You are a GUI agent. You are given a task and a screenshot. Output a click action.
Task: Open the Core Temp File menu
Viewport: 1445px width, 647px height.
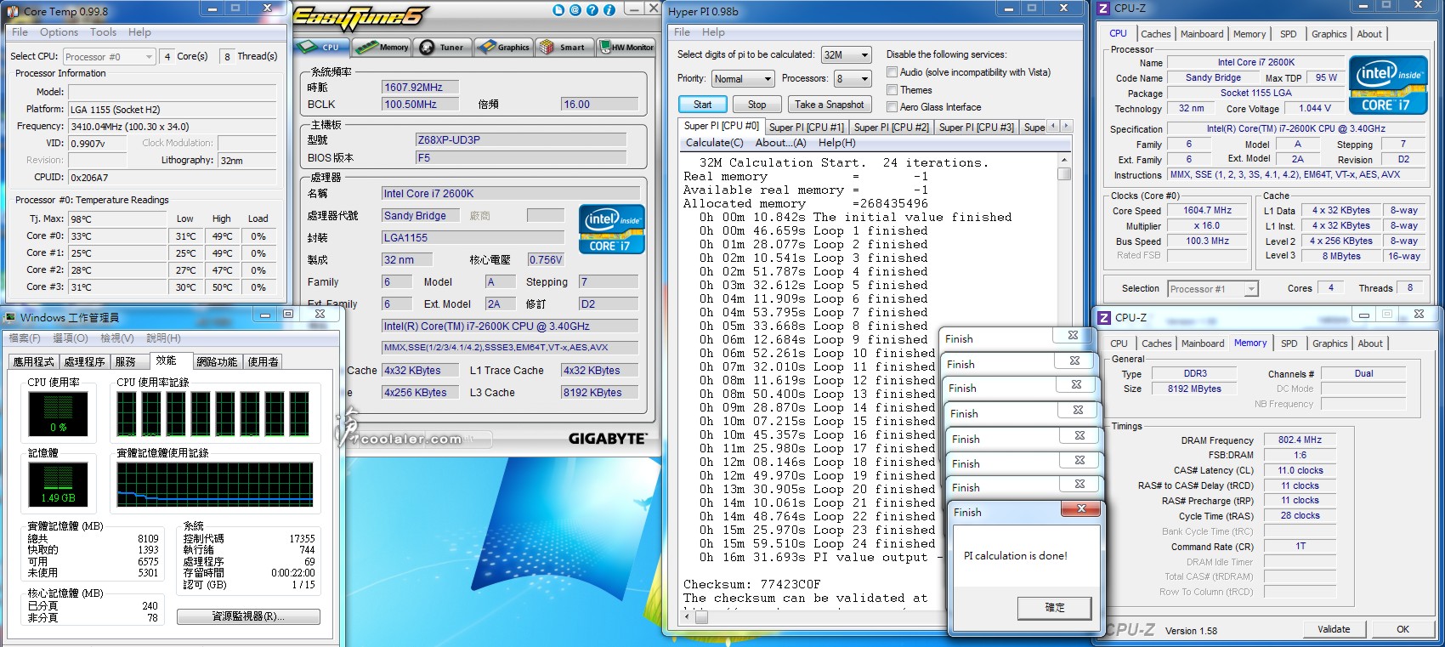pos(20,32)
